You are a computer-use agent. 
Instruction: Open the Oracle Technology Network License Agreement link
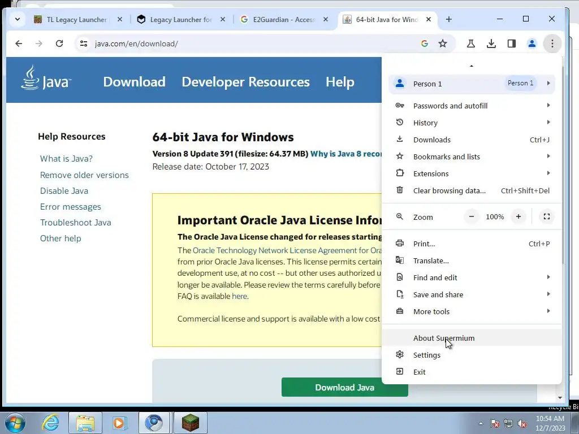pyautogui.click(x=287, y=250)
